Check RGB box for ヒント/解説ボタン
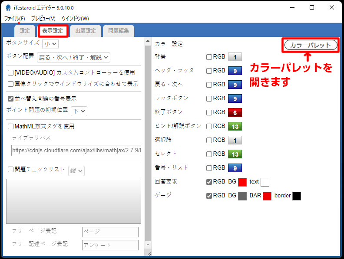 coord(209,126)
